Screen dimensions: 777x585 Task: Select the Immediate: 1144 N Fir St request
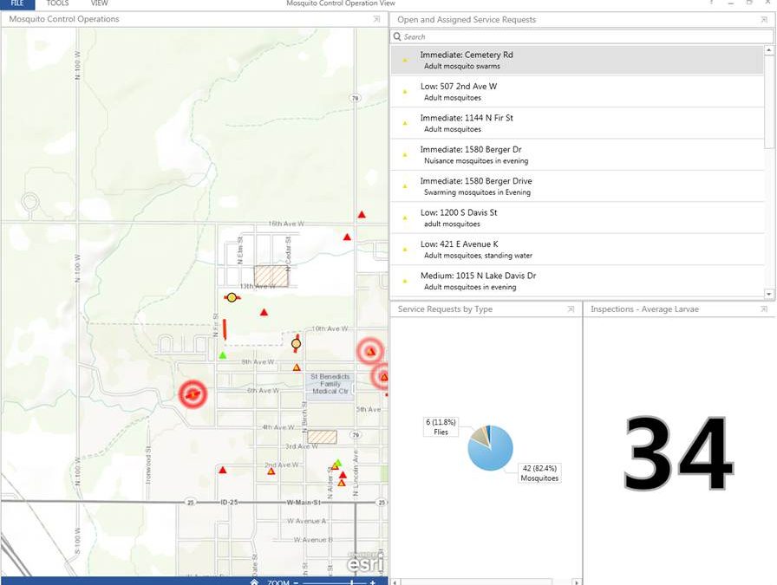[578, 123]
